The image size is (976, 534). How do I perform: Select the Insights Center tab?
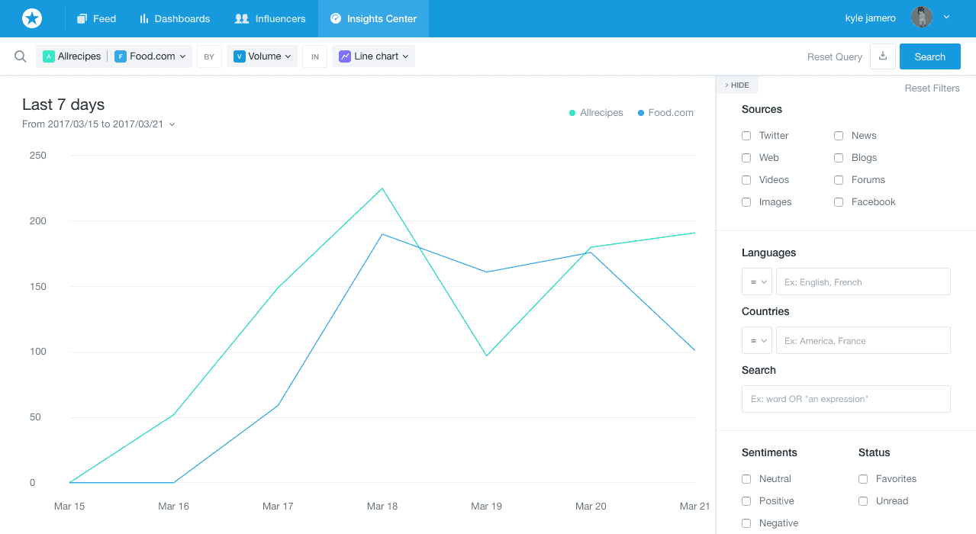point(373,18)
